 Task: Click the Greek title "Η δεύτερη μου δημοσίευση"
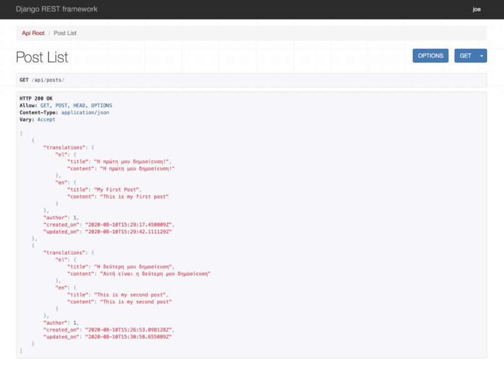point(133,267)
